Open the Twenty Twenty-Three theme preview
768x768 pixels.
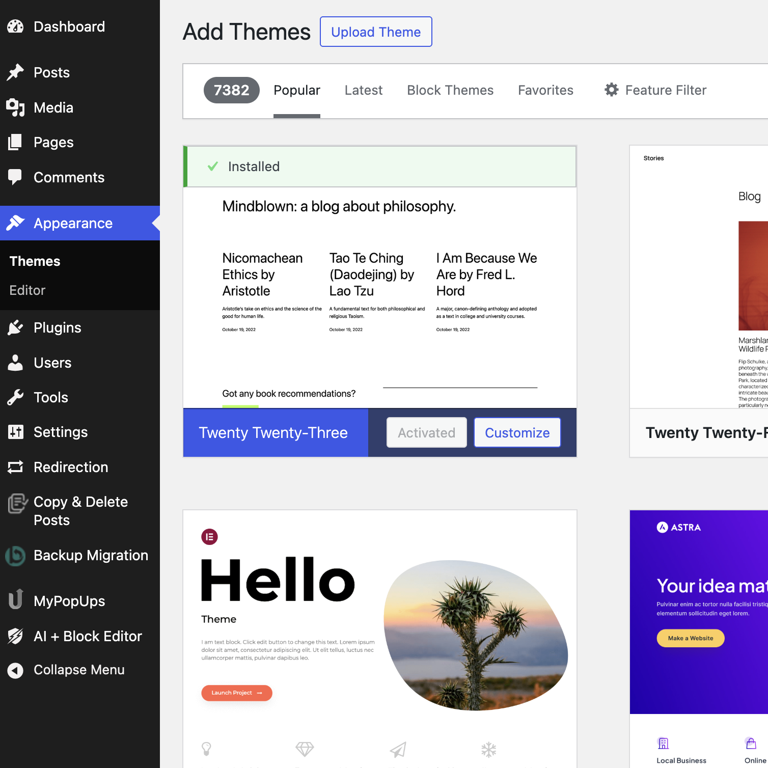[380, 297]
